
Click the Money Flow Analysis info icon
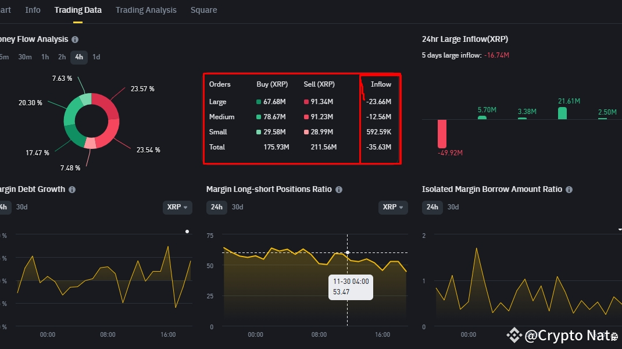tap(75, 40)
